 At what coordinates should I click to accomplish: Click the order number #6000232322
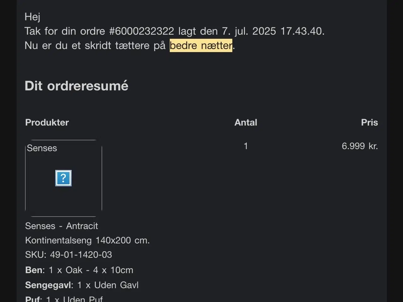click(141, 31)
